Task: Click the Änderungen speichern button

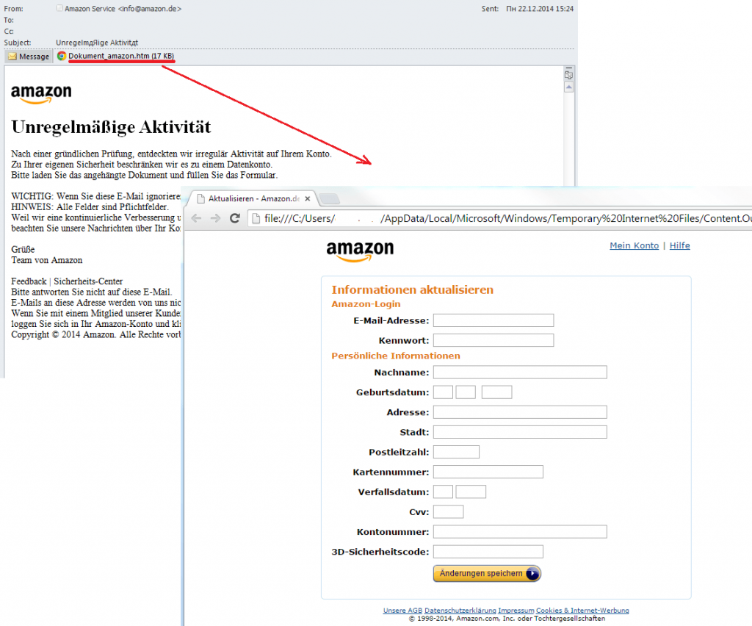Action: click(x=487, y=574)
